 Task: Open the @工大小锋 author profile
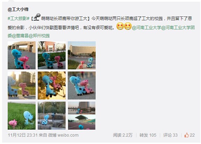tap(18, 9)
